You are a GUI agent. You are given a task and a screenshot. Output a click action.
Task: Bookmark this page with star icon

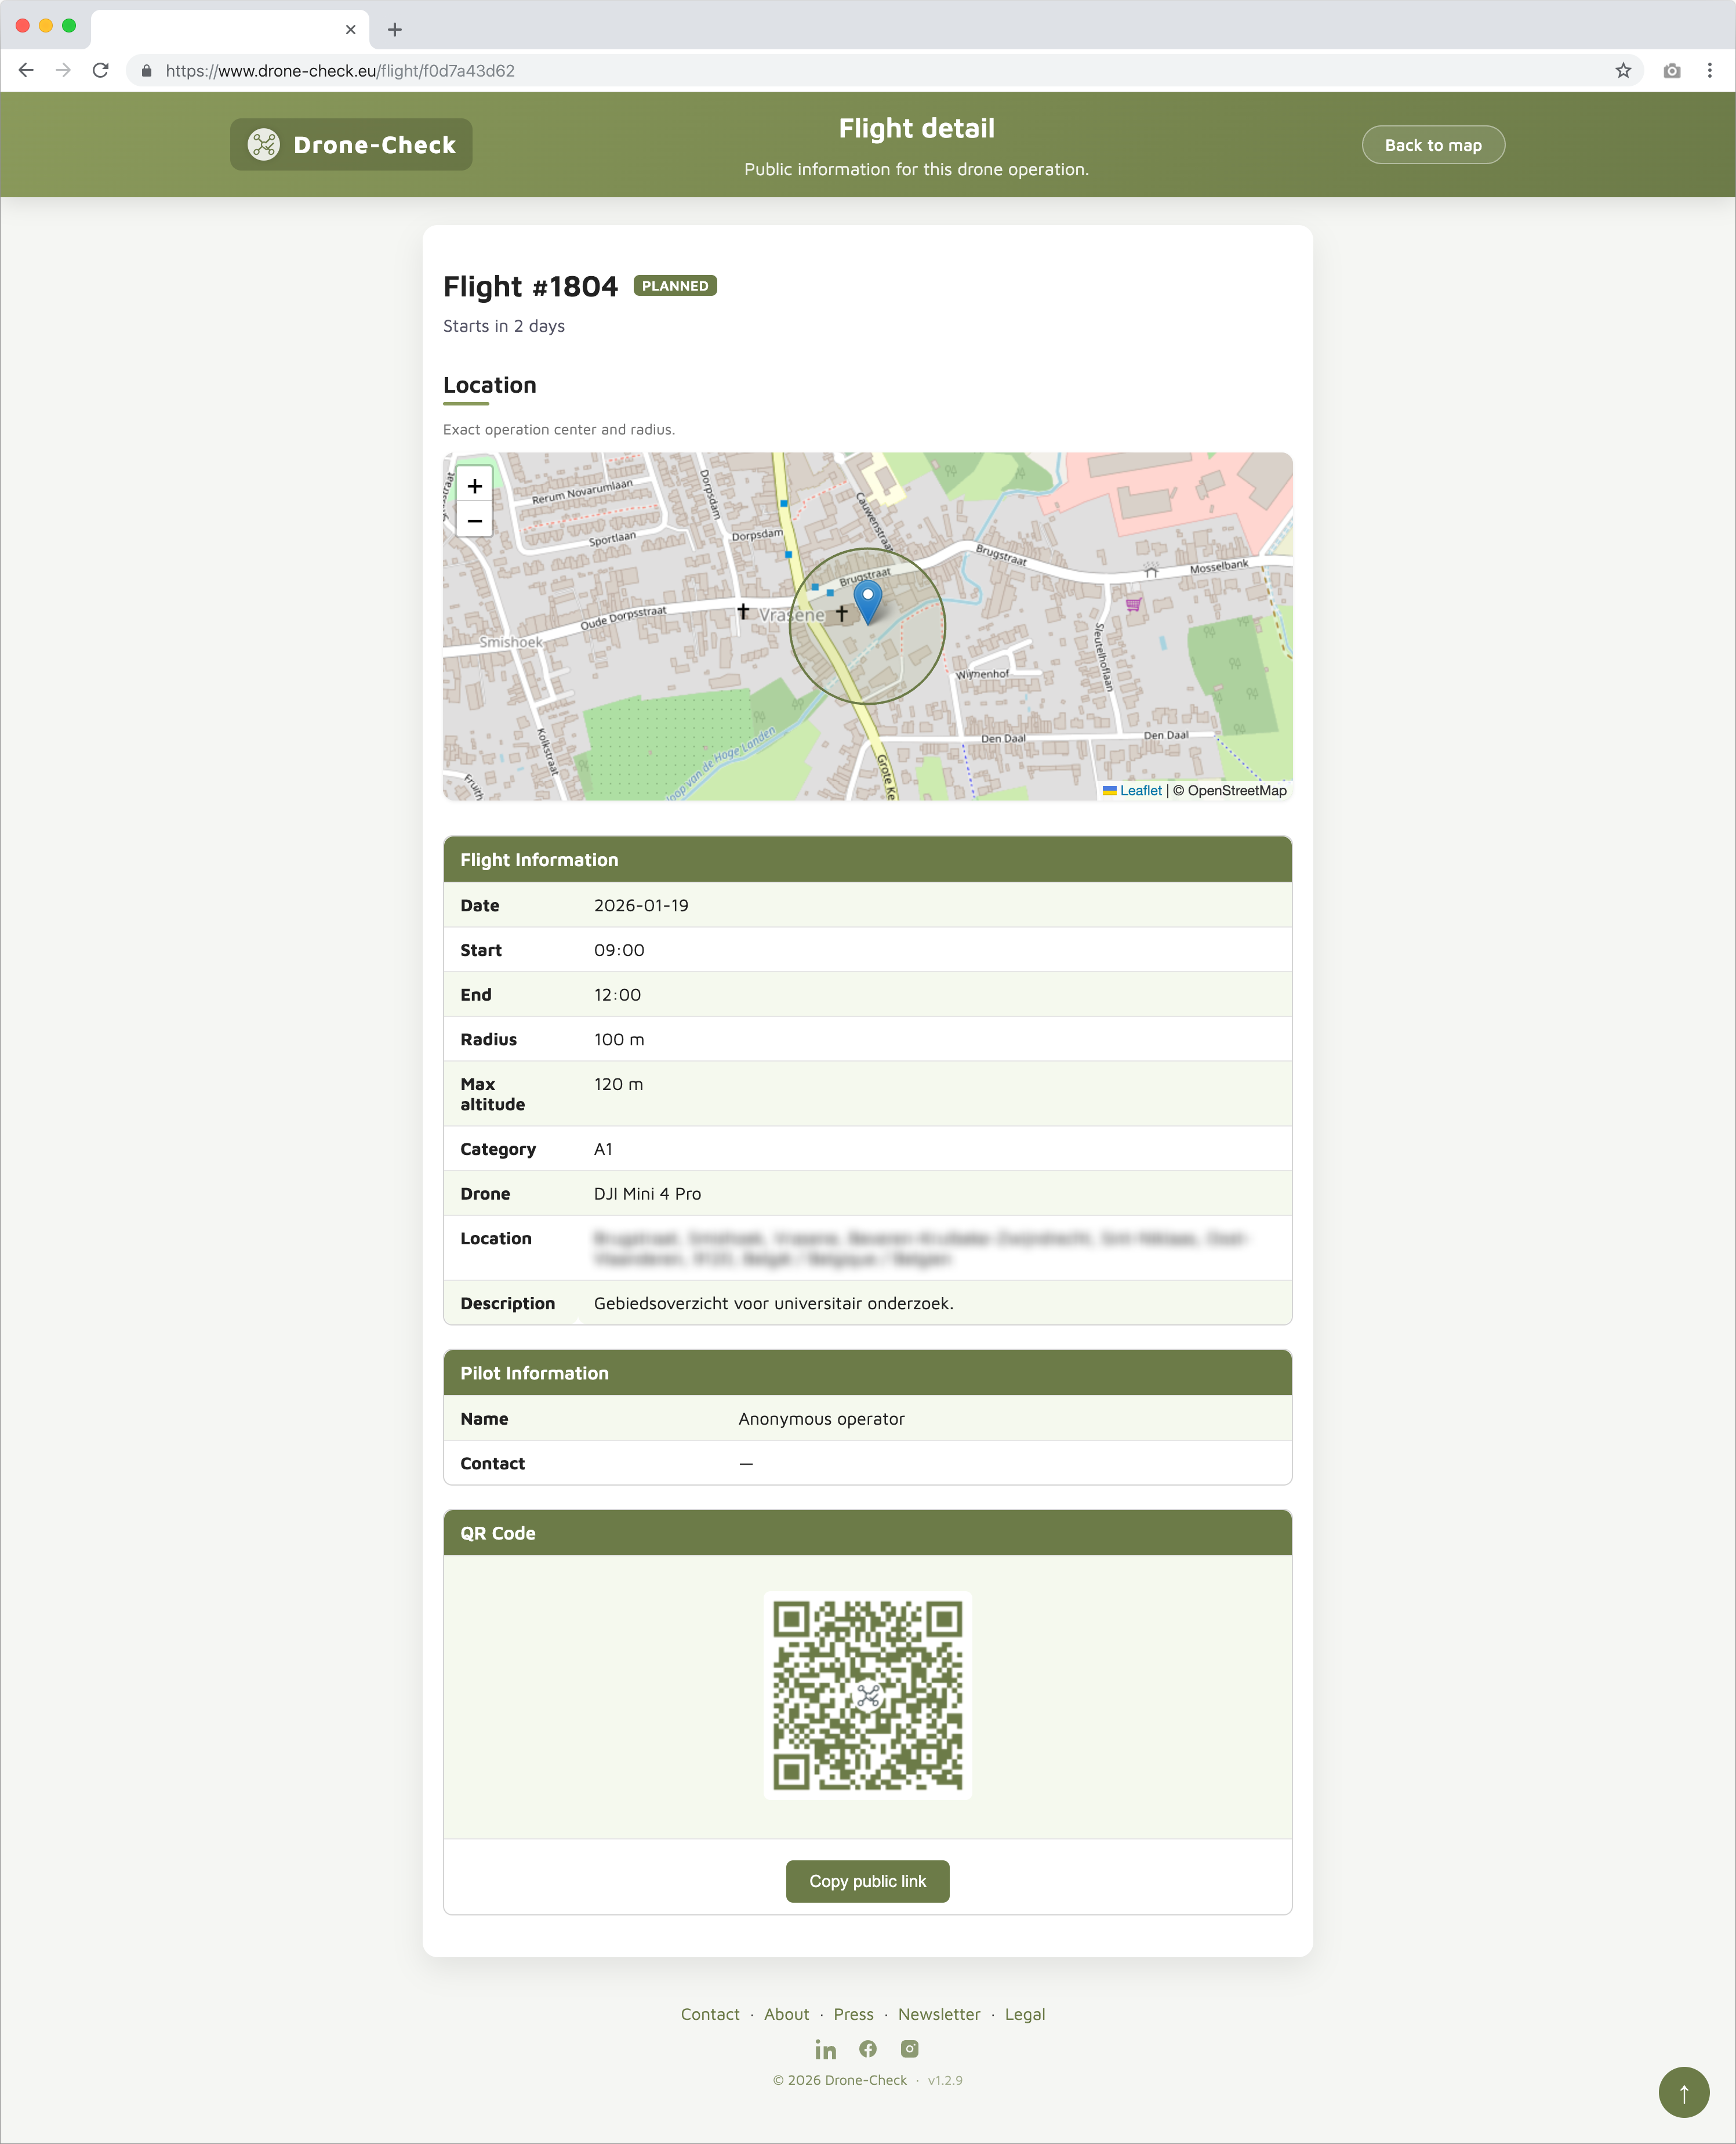(1622, 71)
